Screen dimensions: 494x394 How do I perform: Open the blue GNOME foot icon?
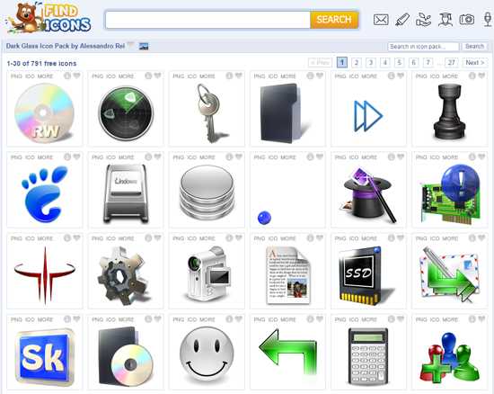[x=44, y=193]
